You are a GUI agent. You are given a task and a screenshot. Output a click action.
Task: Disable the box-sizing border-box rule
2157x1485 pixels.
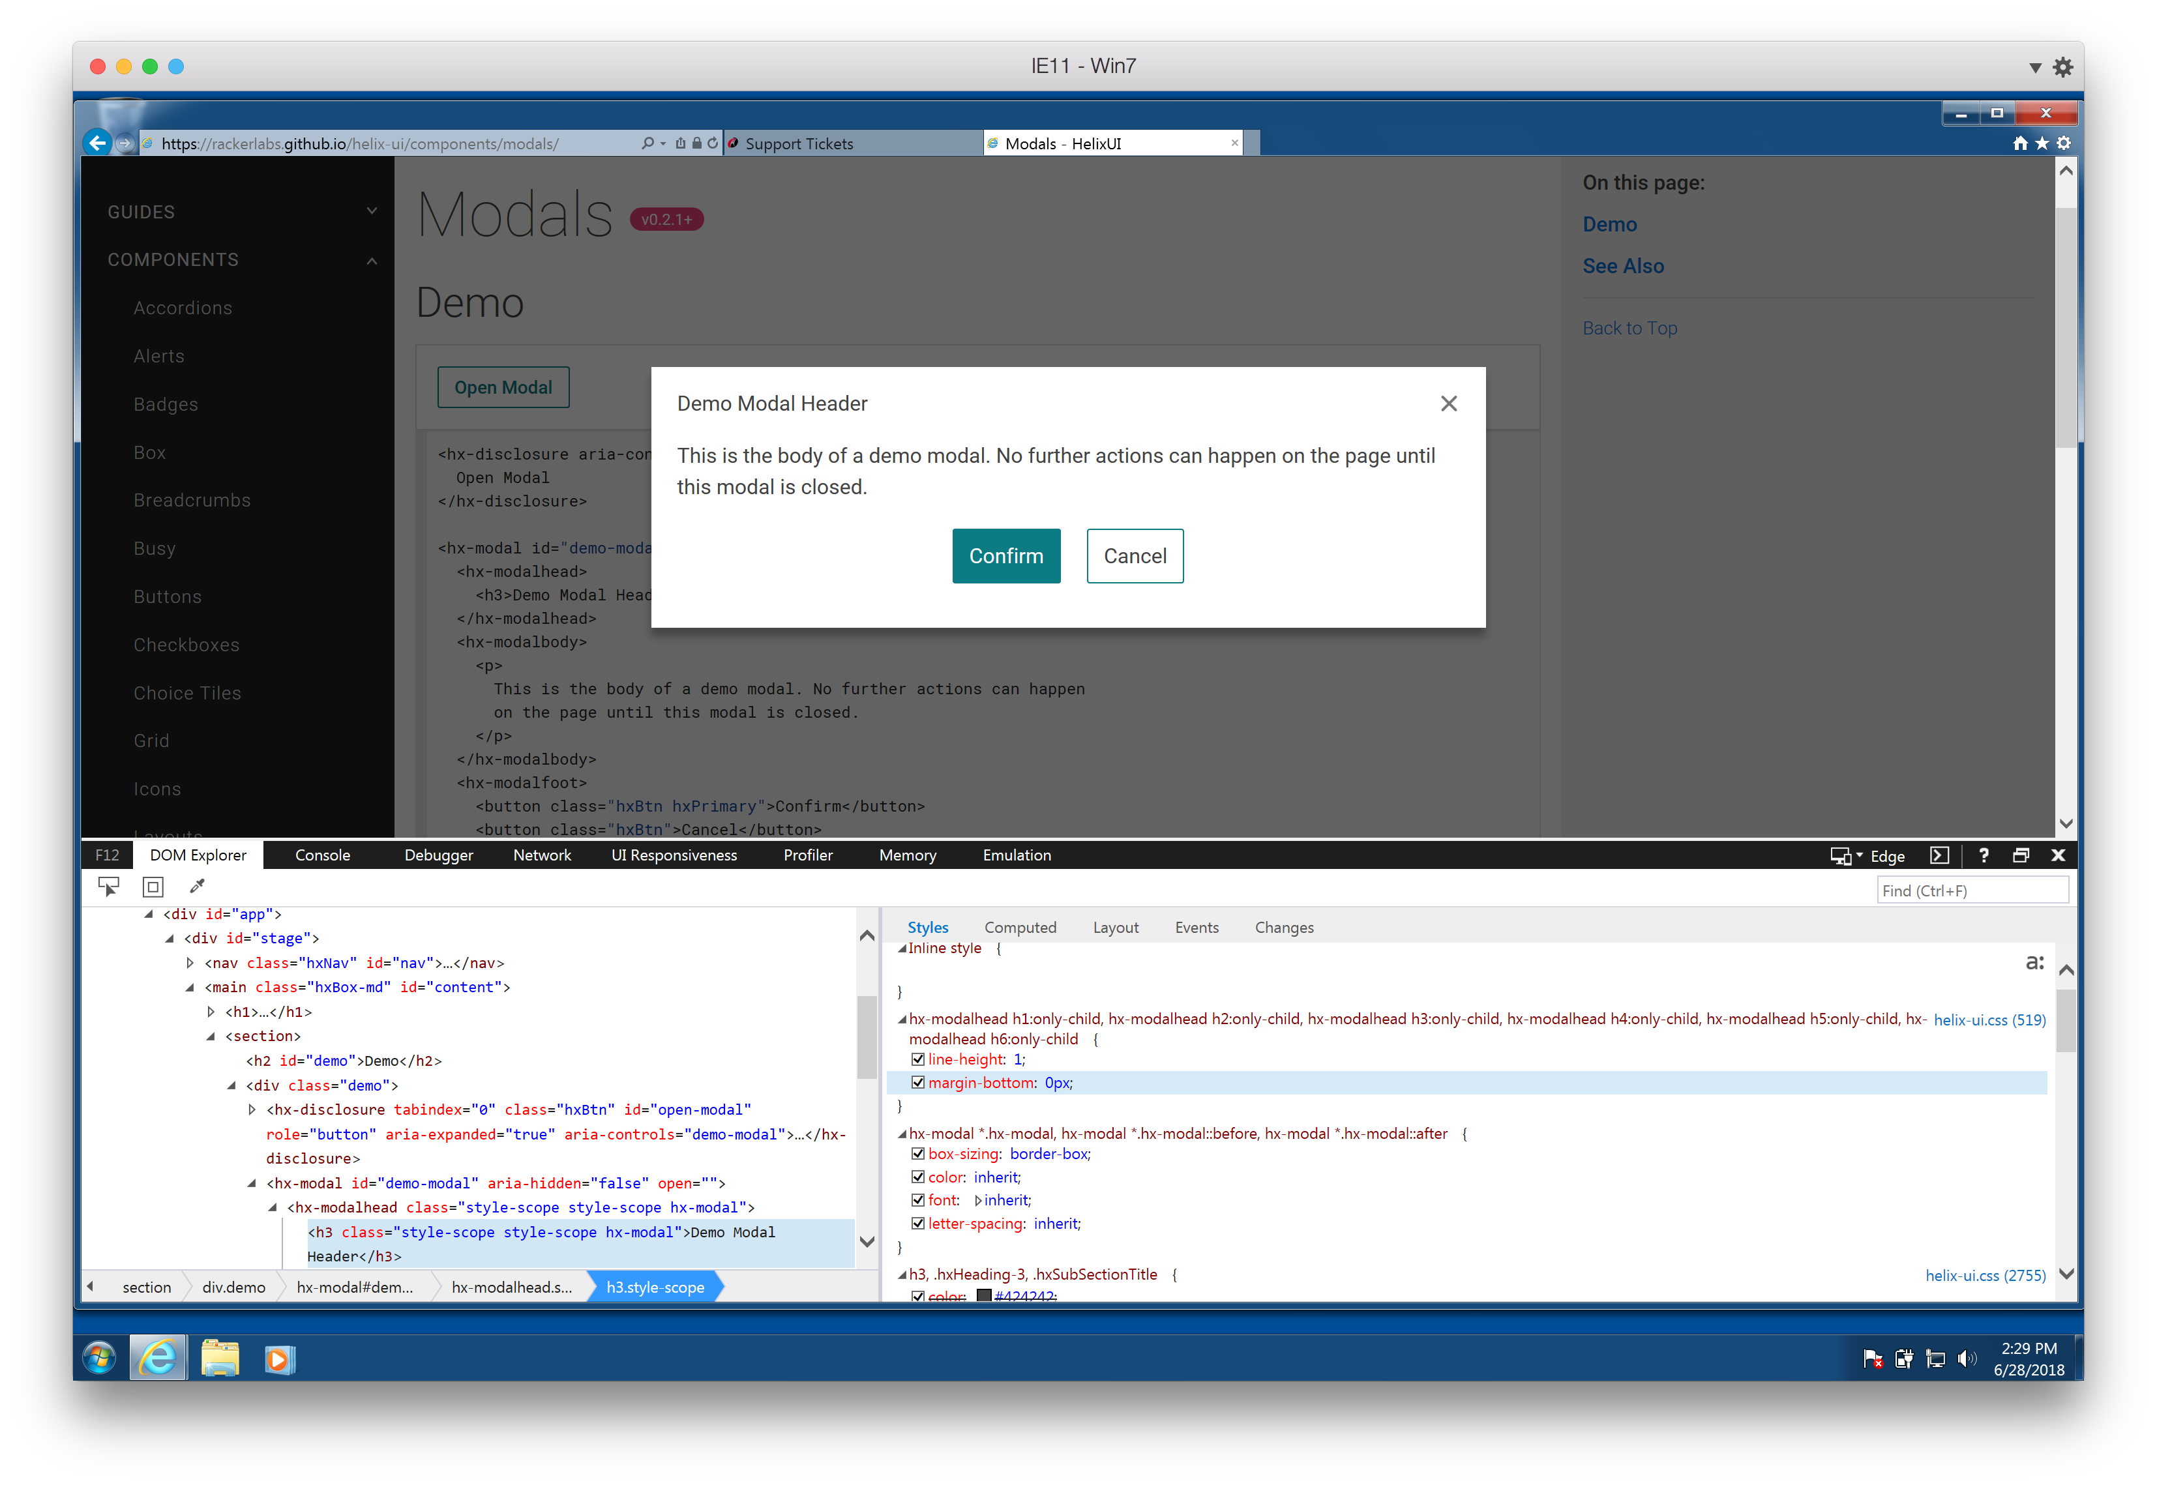[919, 1154]
